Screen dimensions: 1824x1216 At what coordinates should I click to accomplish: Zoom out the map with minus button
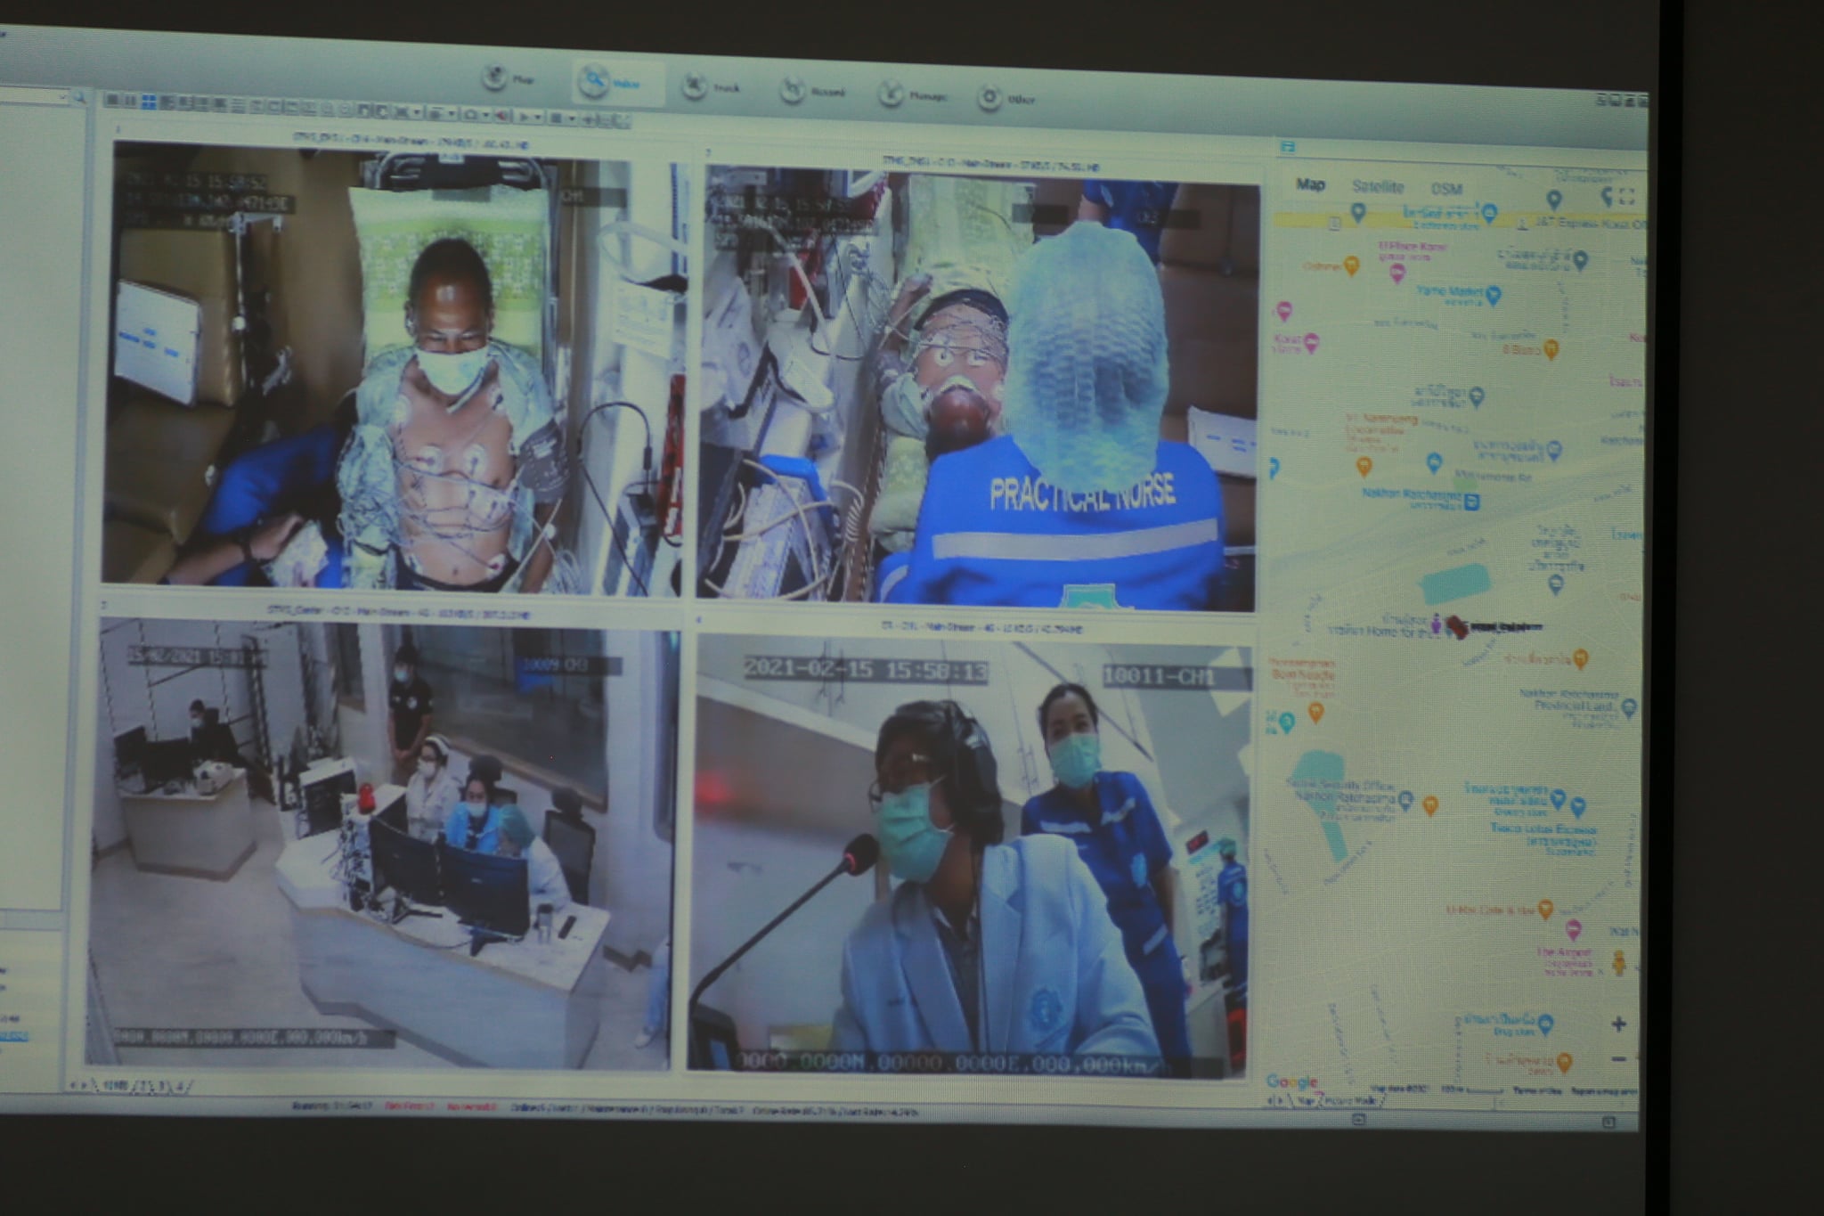[1618, 1058]
